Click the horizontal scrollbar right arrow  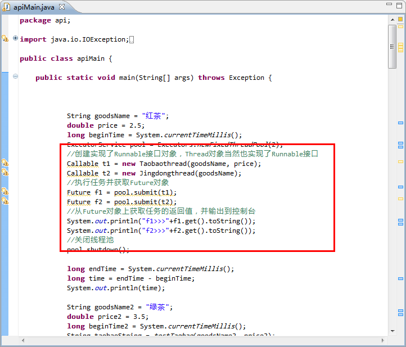click(x=383, y=340)
